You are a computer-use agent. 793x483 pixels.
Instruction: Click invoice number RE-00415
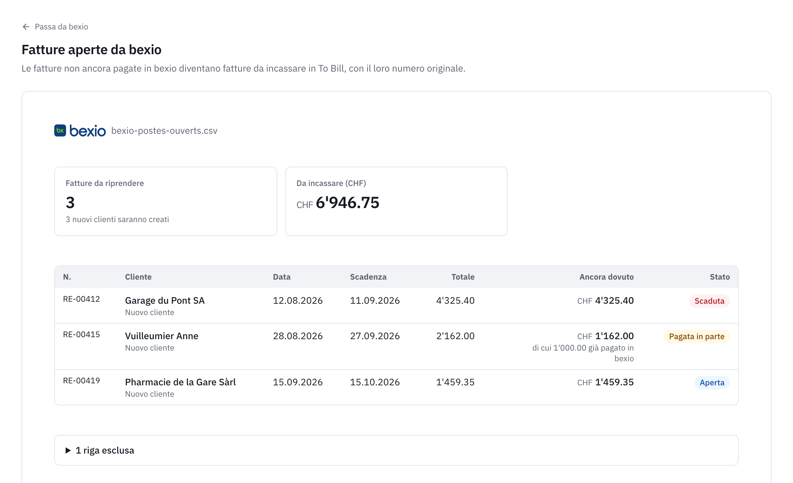click(81, 334)
